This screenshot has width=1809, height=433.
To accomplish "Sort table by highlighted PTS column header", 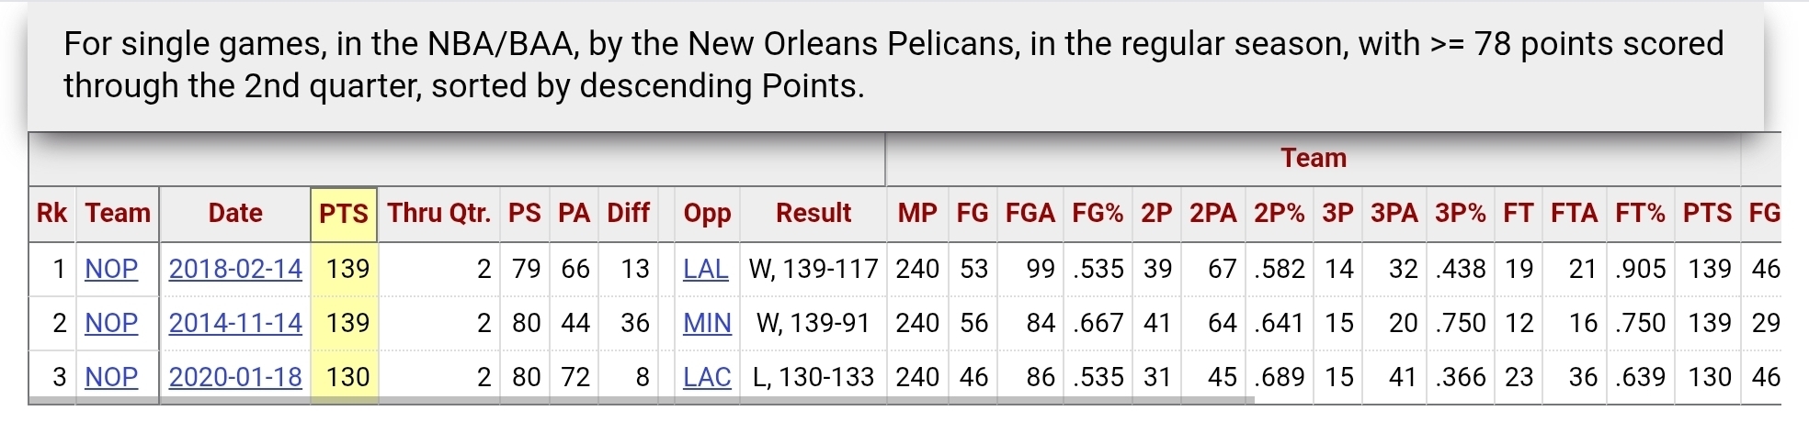I will (344, 214).
